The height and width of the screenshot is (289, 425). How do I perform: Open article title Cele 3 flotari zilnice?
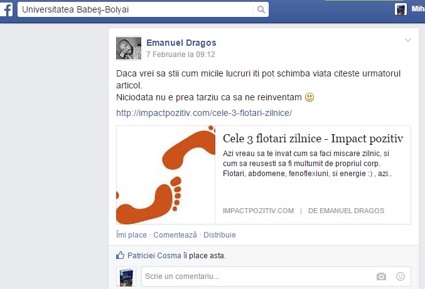(x=313, y=139)
